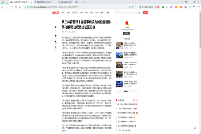Open 娱乐 in the Toutiao navigation
The height and width of the screenshot is (134, 201).
pos(91,13)
